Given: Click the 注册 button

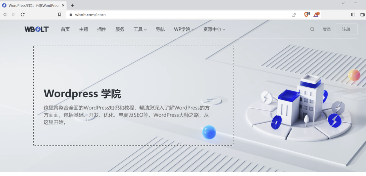Looking at the screenshot, I should point(346,29).
